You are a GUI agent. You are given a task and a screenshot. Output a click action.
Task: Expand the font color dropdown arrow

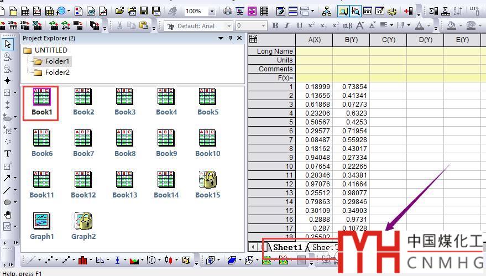pos(428,26)
